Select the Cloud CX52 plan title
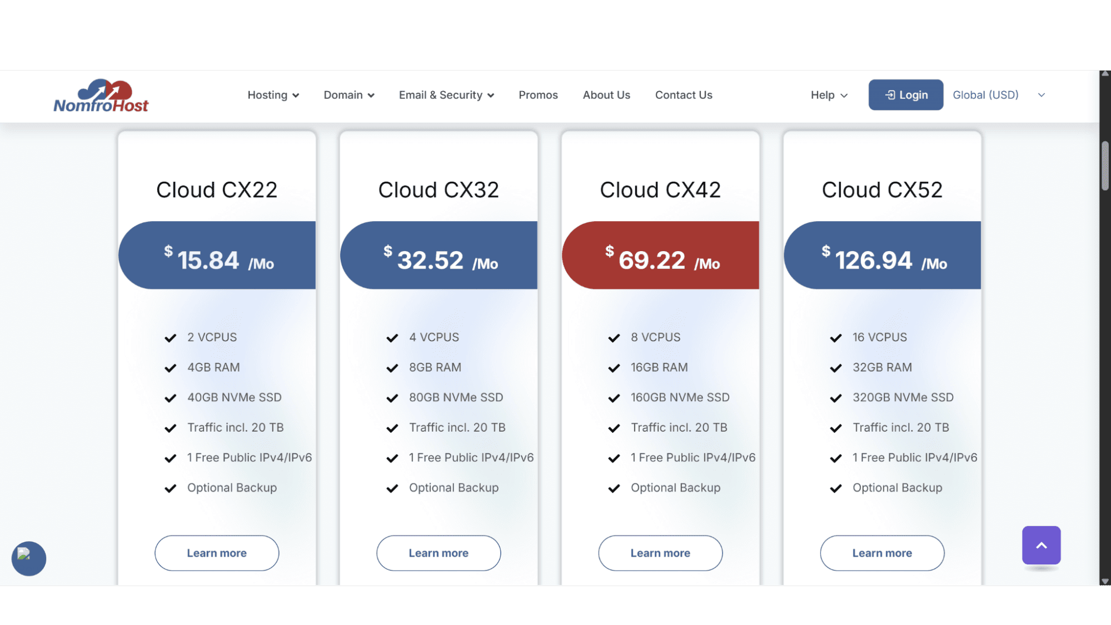The width and height of the screenshot is (1111, 625). (882, 190)
